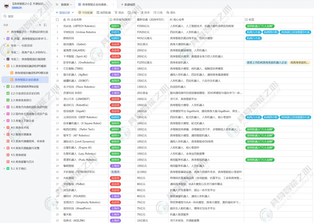
Task: Collapse the 1.1 具身领域投融资和IPO最新 node arrow
Action: coord(4,66)
